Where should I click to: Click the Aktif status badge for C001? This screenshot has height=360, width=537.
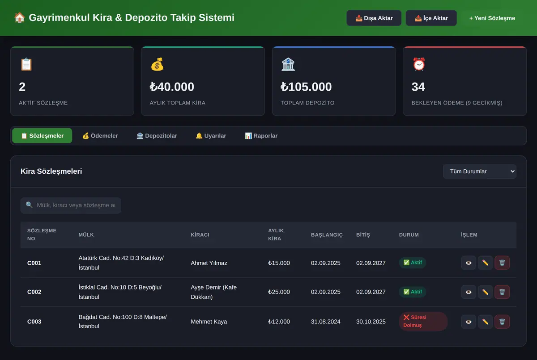(413, 263)
